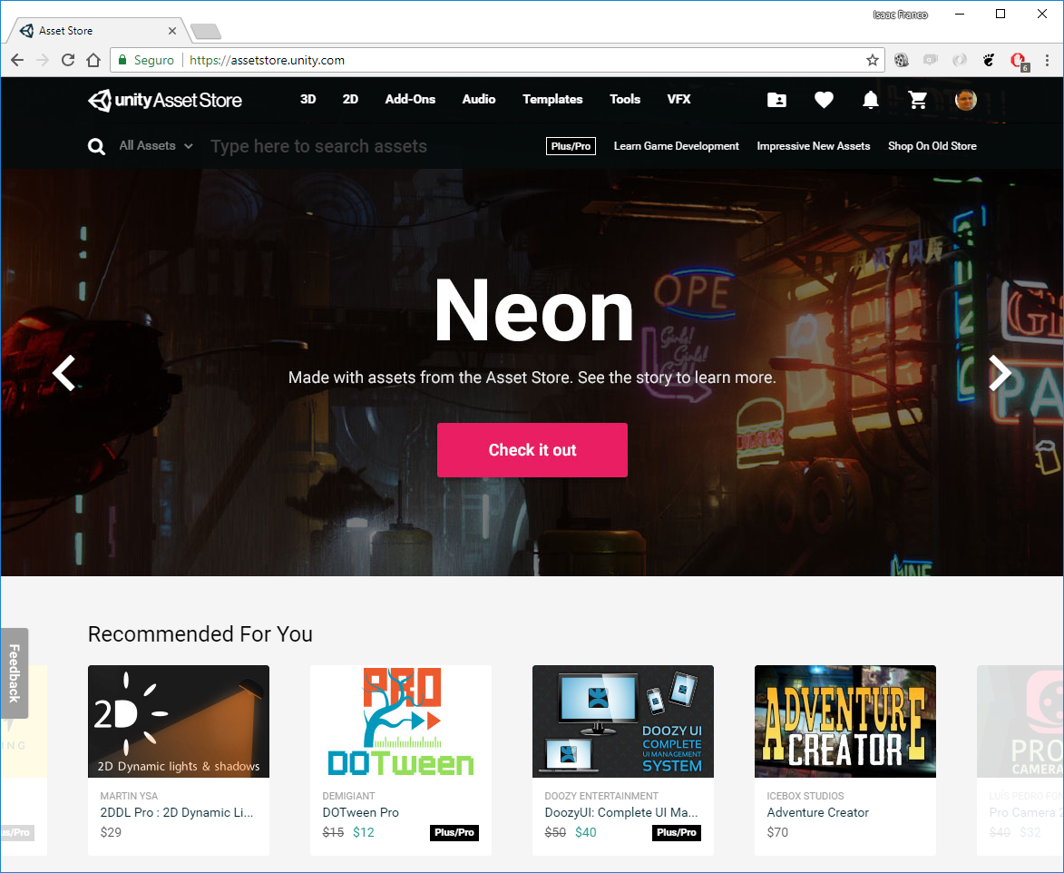Click the pink Check it out button
Image resolution: width=1064 pixels, height=873 pixels.
point(532,450)
